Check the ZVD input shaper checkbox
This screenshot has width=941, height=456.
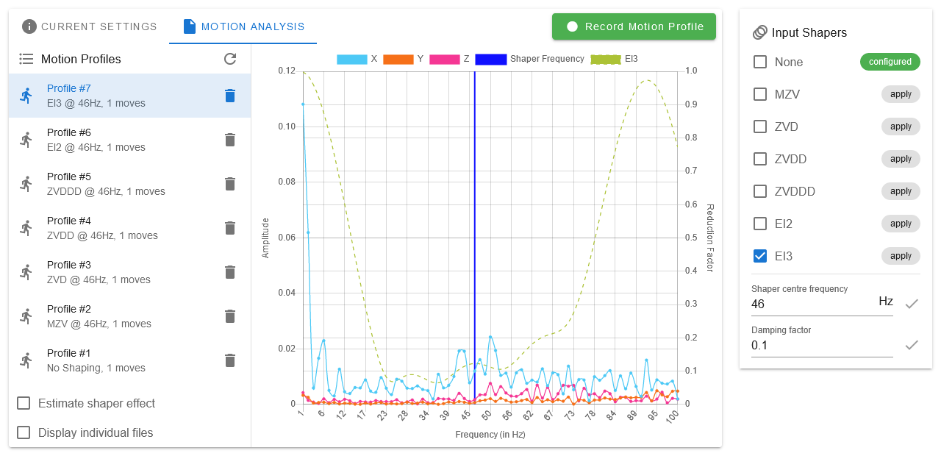760,127
